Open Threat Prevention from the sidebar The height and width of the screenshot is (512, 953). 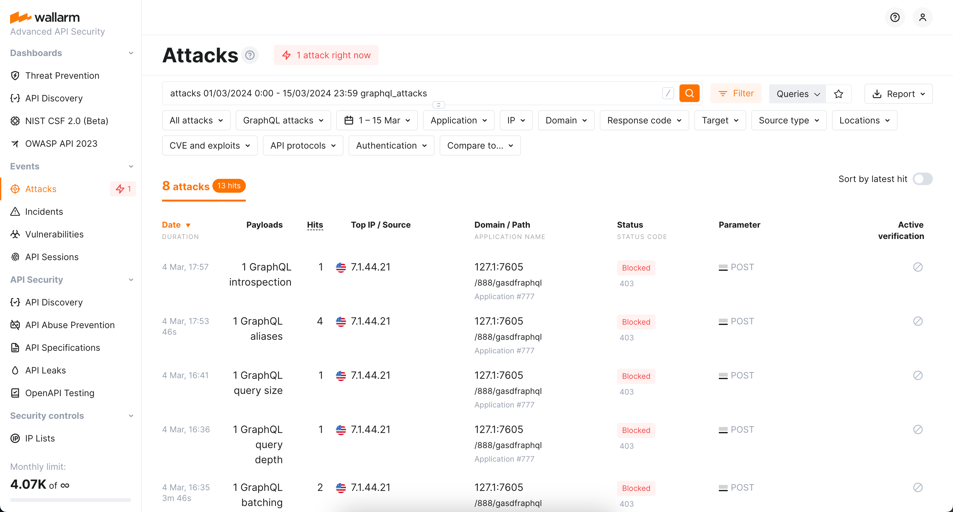click(x=62, y=75)
